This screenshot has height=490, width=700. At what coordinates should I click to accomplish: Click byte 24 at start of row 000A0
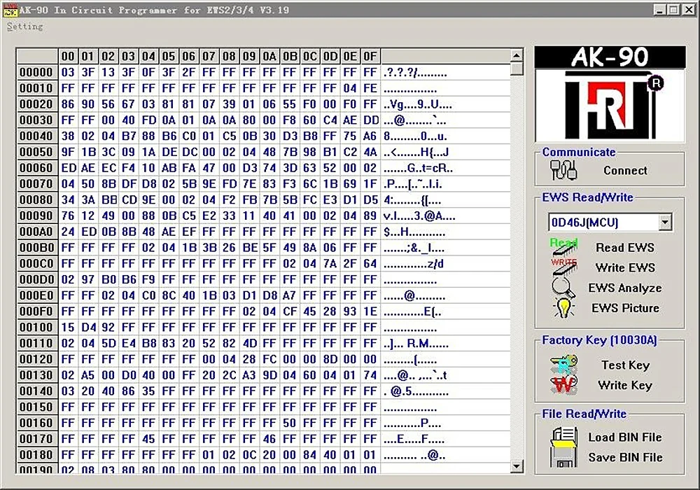[x=68, y=232]
